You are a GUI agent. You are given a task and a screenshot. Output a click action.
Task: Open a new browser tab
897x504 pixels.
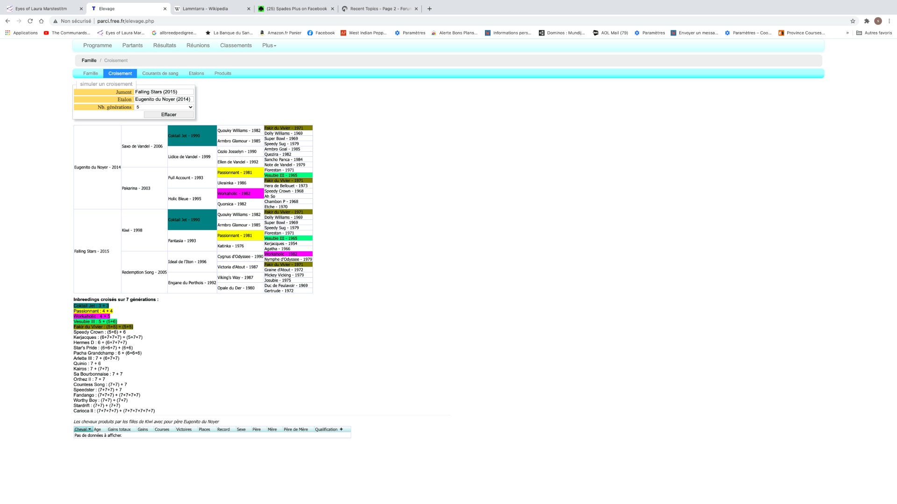coord(429,8)
